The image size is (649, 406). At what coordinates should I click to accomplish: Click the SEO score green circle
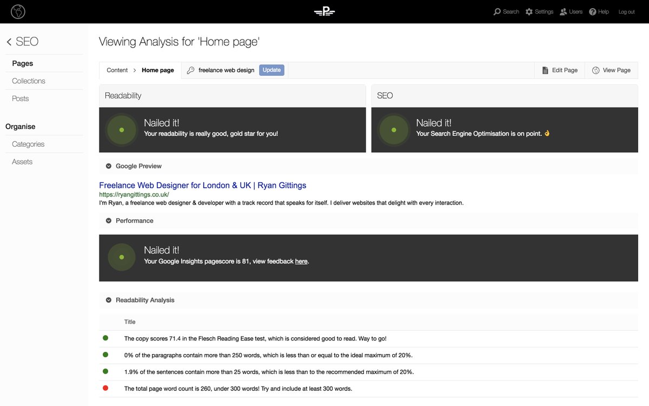coord(394,130)
